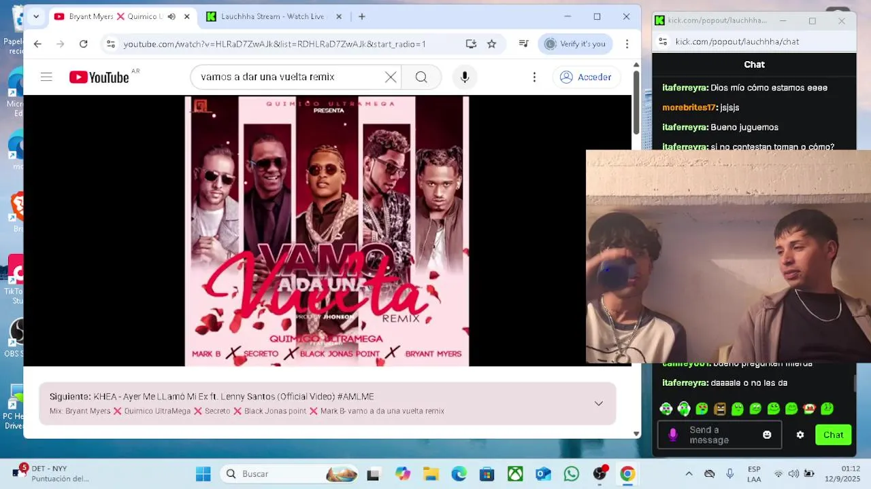Search YouTube by voice
Viewport: 871px width, 489px height.
point(465,77)
